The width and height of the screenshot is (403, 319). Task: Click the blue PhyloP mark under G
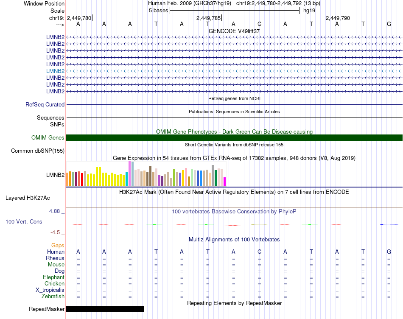[389, 225]
